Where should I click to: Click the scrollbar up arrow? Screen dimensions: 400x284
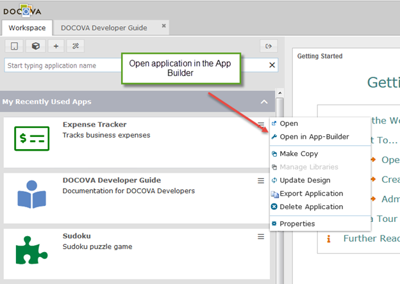(x=280, y=93)
